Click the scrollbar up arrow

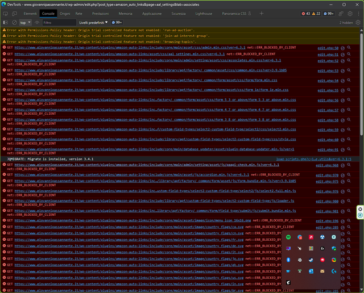(x=362, y=30)
